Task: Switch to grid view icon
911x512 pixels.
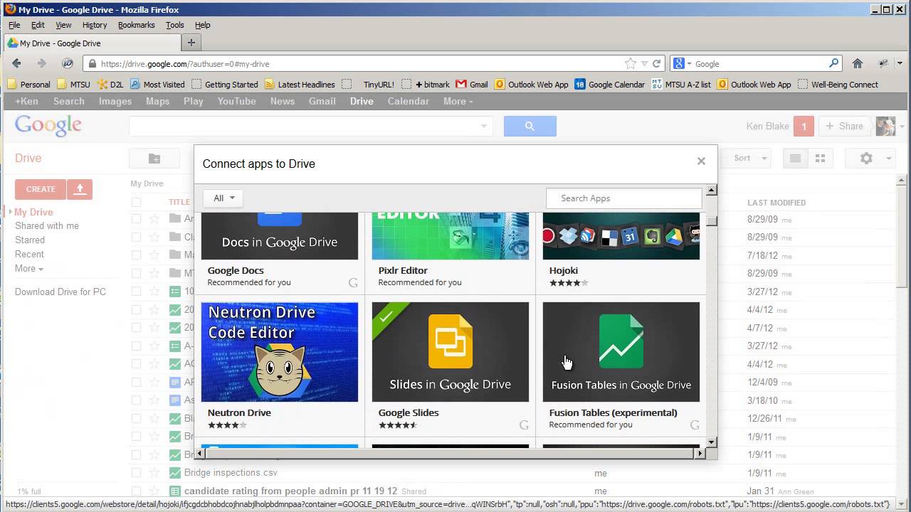Action: click(820, 158)
